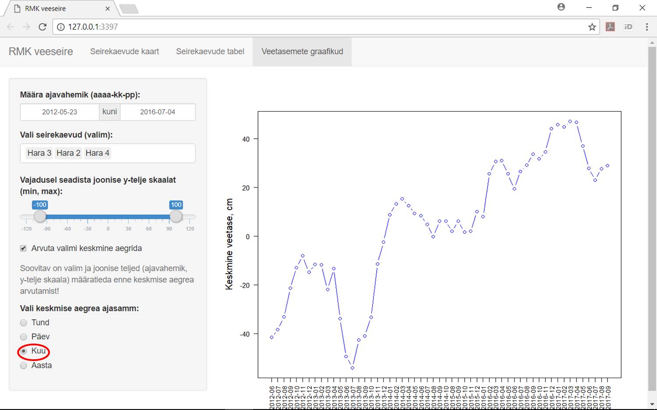
Task: Switch to the Seirekaevude kaart tab
Action: tap(124, 52)
